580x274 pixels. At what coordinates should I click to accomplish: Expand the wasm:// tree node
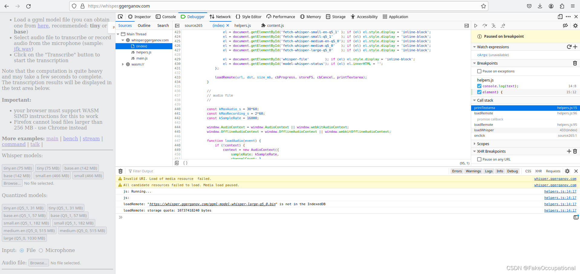(x=123, y=64)
